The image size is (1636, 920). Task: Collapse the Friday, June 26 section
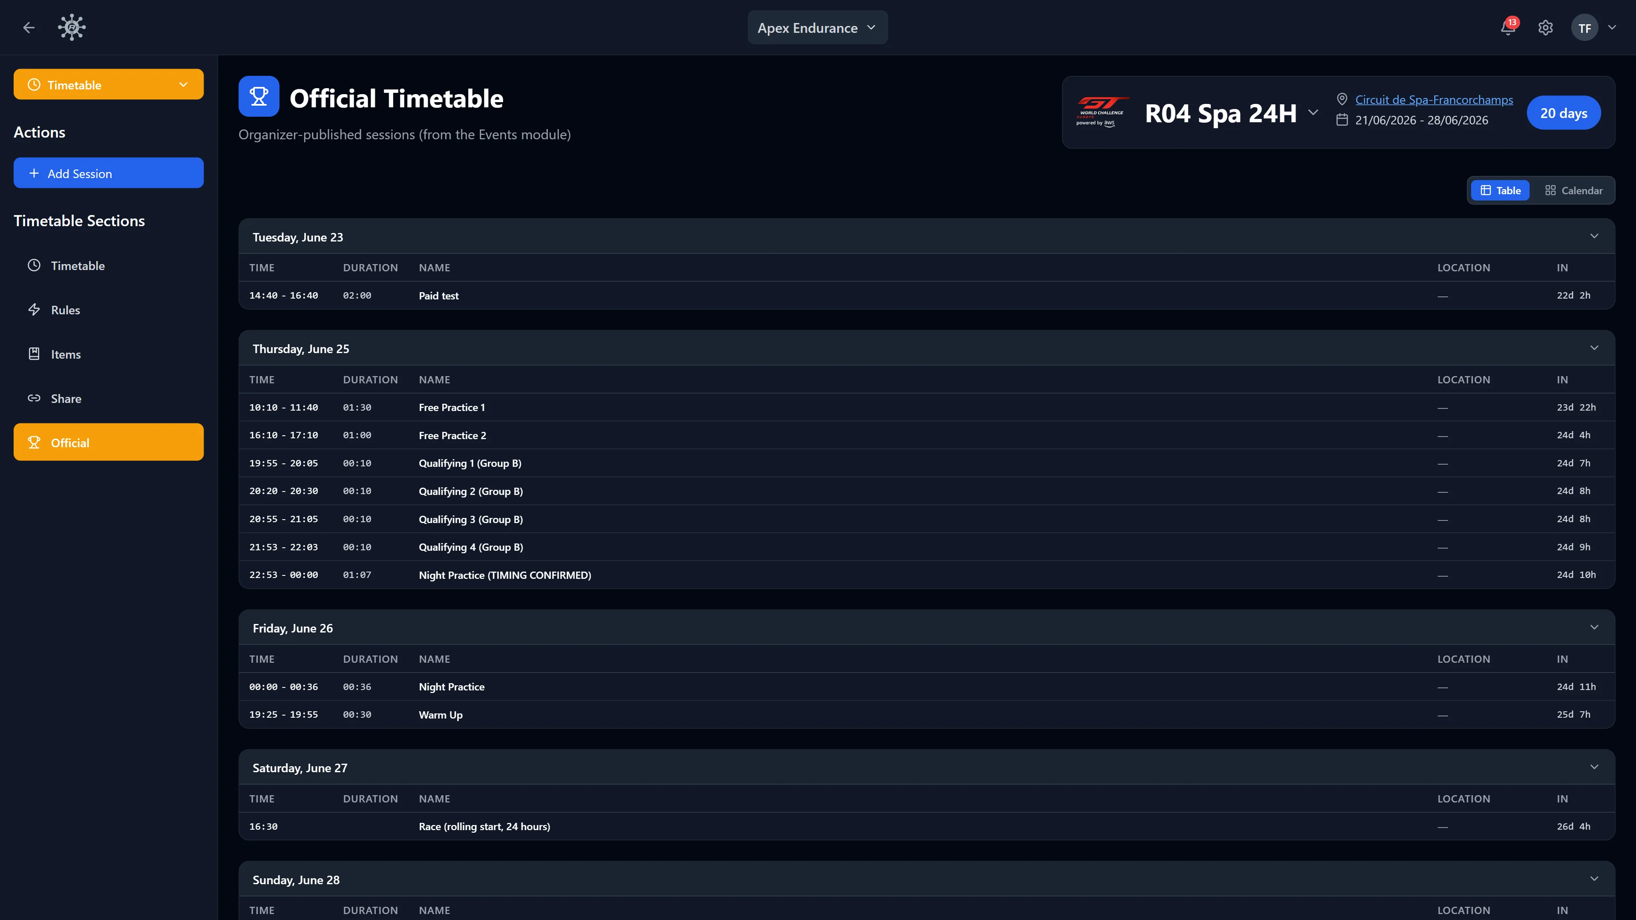(x=1594, y=627)
